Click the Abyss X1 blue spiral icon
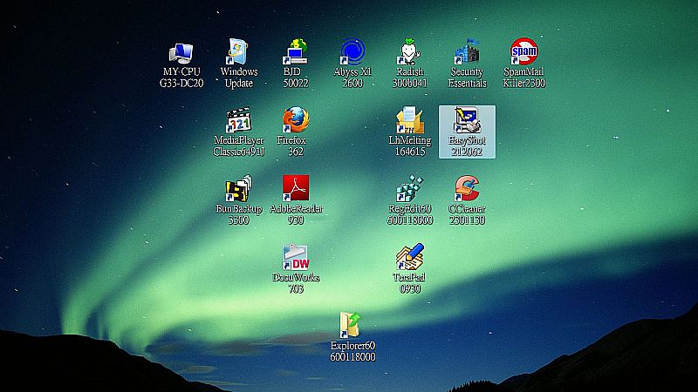 [x=352, y=51]
